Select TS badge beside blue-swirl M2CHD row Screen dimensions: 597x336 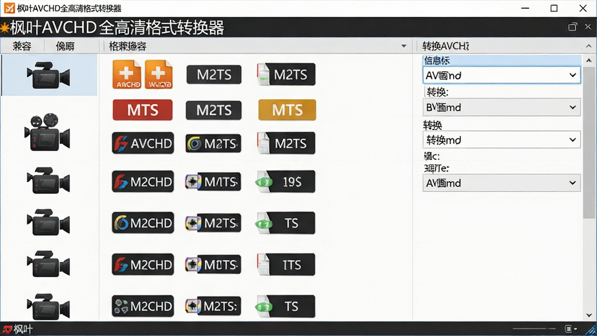[x=286, y=223]
